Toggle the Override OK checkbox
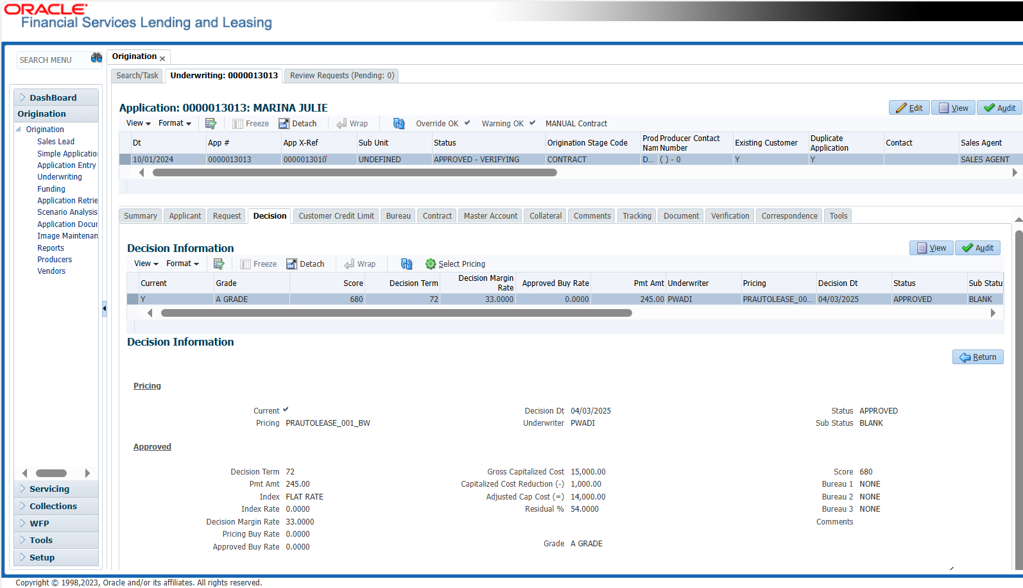This screenshot has height=588, width=1023. click(467, 122)
